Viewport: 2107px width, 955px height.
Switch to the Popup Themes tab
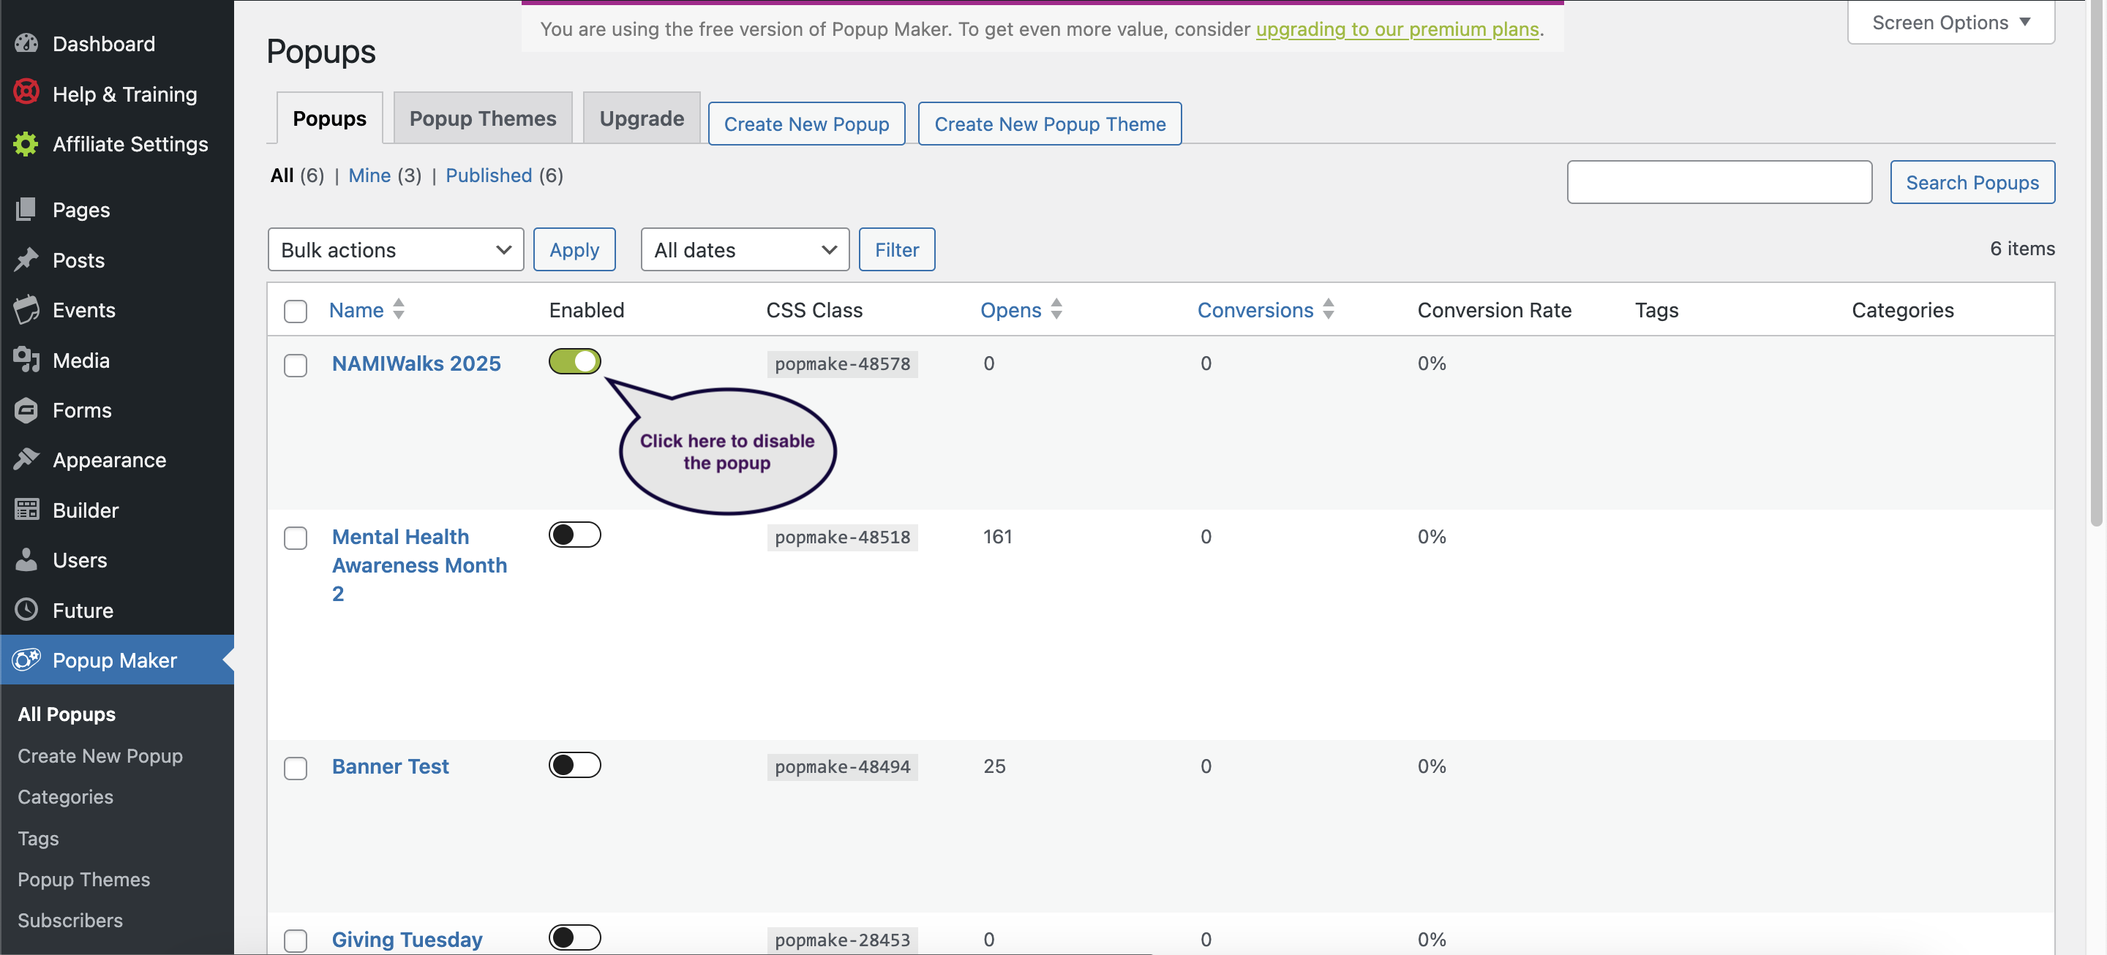[483, 118]
